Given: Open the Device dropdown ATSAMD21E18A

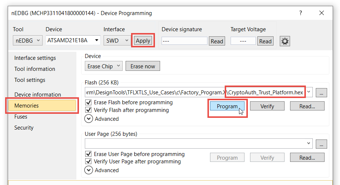Looking at the screenshot, I should (73, 41).
